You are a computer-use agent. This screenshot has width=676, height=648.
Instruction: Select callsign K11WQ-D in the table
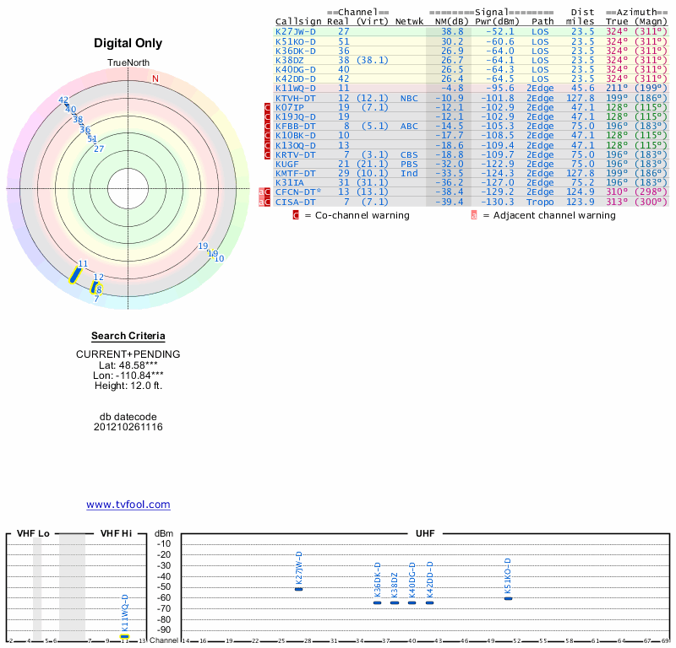[x=295, y=89]
